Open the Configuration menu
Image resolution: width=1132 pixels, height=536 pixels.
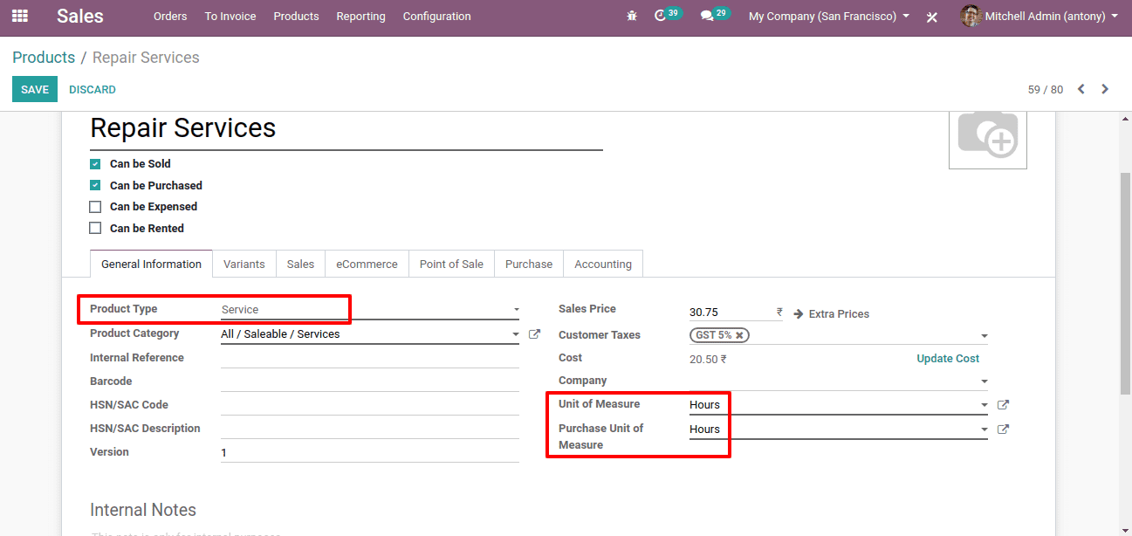[x=436, y=17]
